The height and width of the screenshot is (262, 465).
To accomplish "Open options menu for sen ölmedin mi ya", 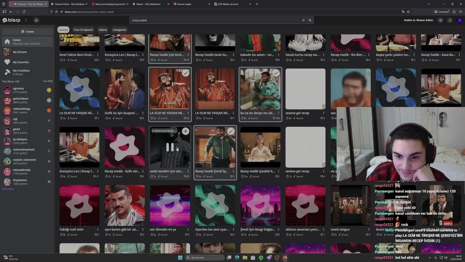I will [x=188, y=230].
